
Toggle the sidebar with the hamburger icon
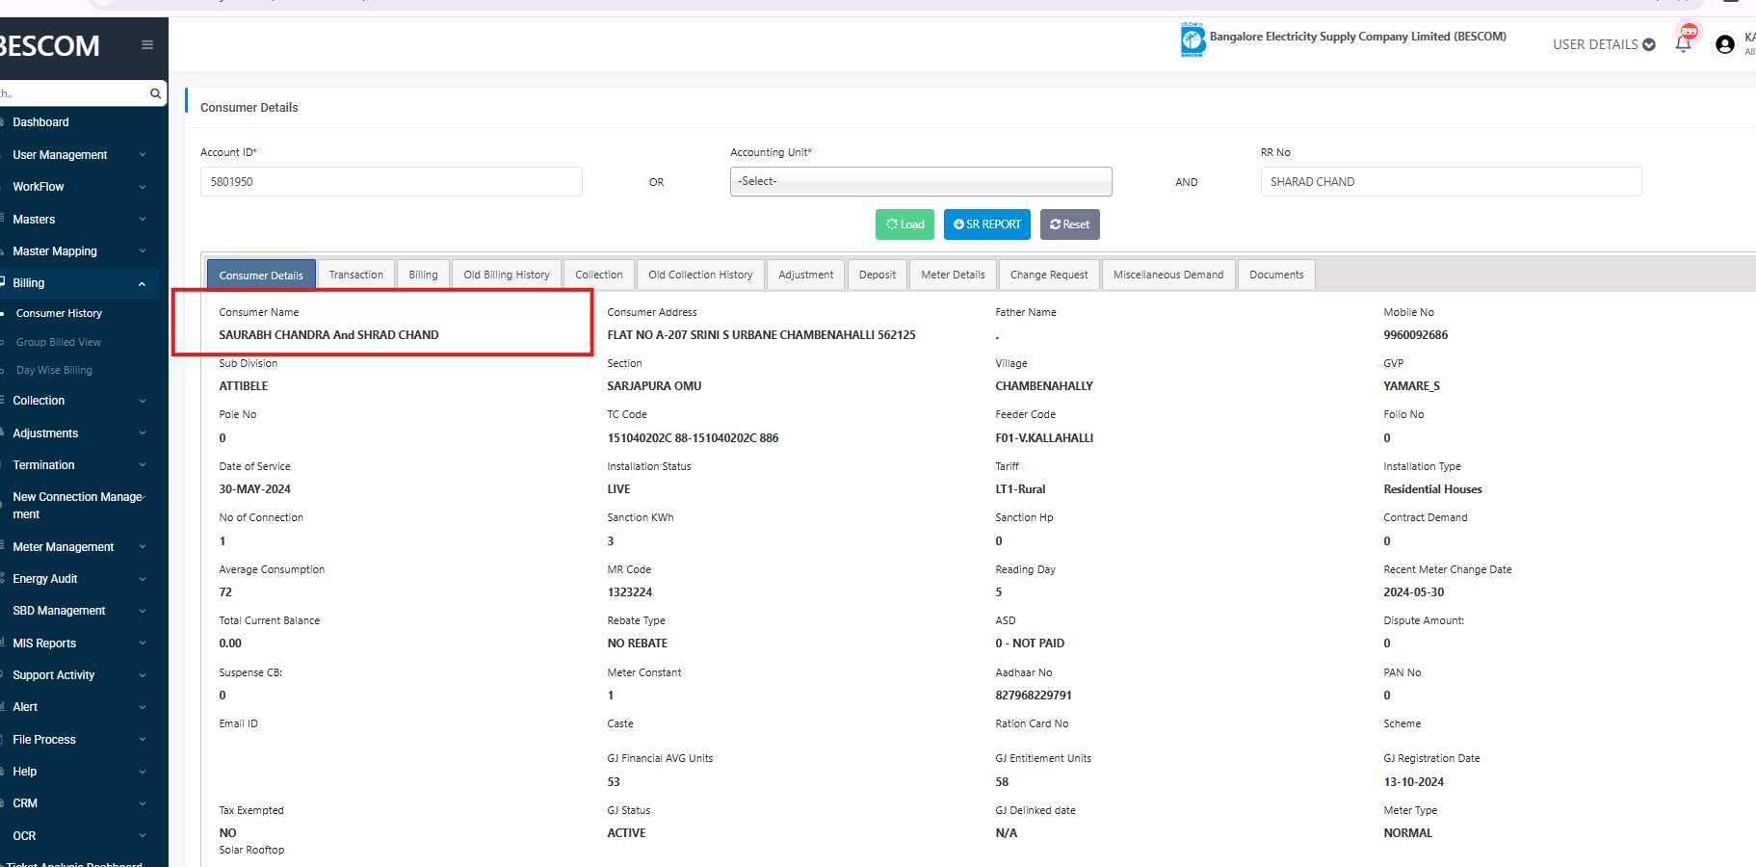[147, 44]
